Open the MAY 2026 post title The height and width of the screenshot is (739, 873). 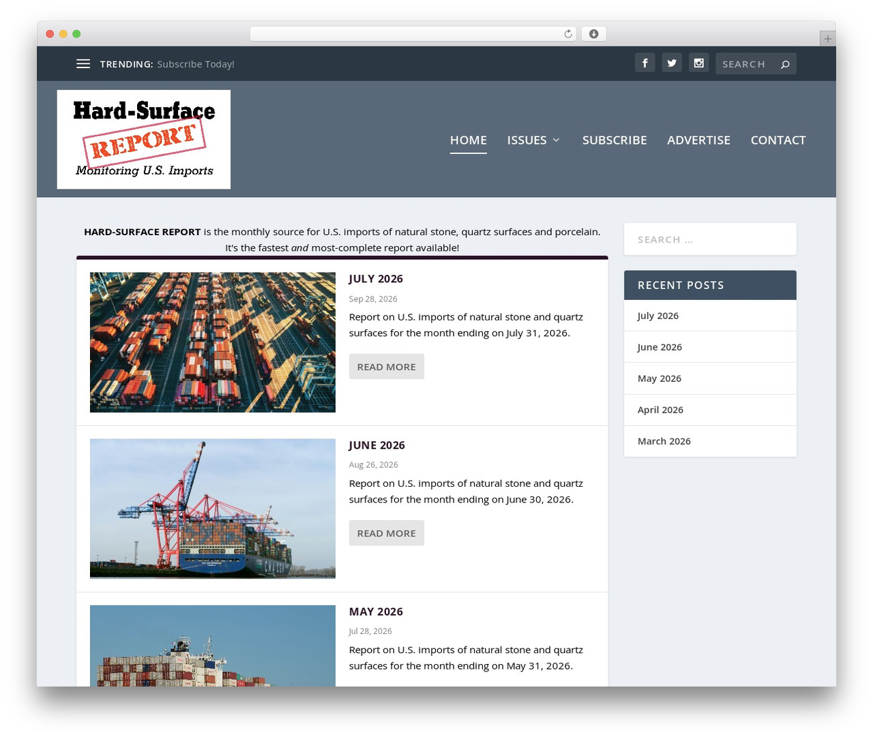click(376, 612)
